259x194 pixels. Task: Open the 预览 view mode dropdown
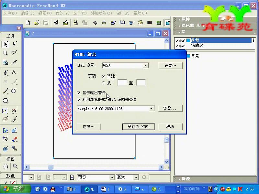[112, 177]
